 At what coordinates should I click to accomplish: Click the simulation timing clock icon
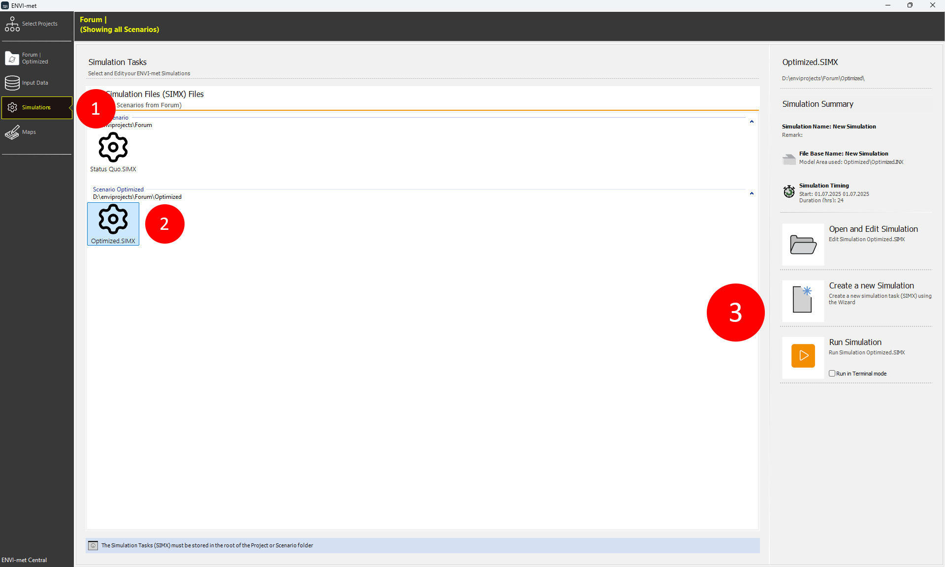pyautogui.click(x=789, y=191)
